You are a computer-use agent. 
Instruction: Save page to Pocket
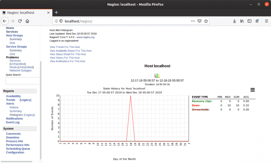(x=199, y=21)
